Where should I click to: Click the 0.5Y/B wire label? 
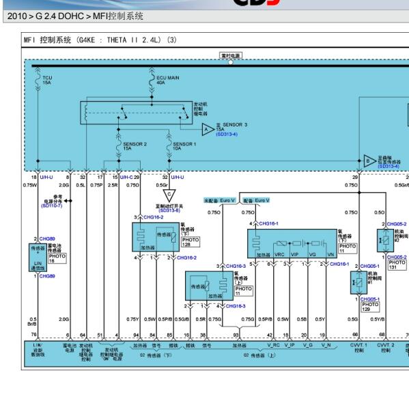[x=378, y=319]
